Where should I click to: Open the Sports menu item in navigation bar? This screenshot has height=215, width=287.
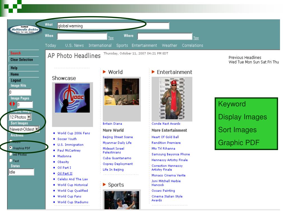pyautogui.click(x=122, y=45)
